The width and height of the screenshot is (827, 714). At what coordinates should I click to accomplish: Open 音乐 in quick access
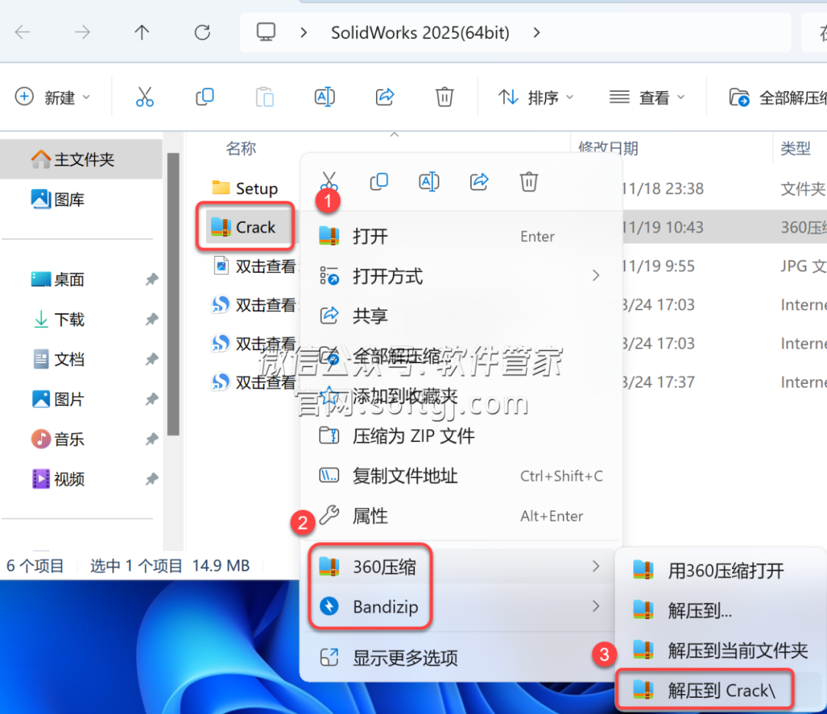(x=58, y=439)
